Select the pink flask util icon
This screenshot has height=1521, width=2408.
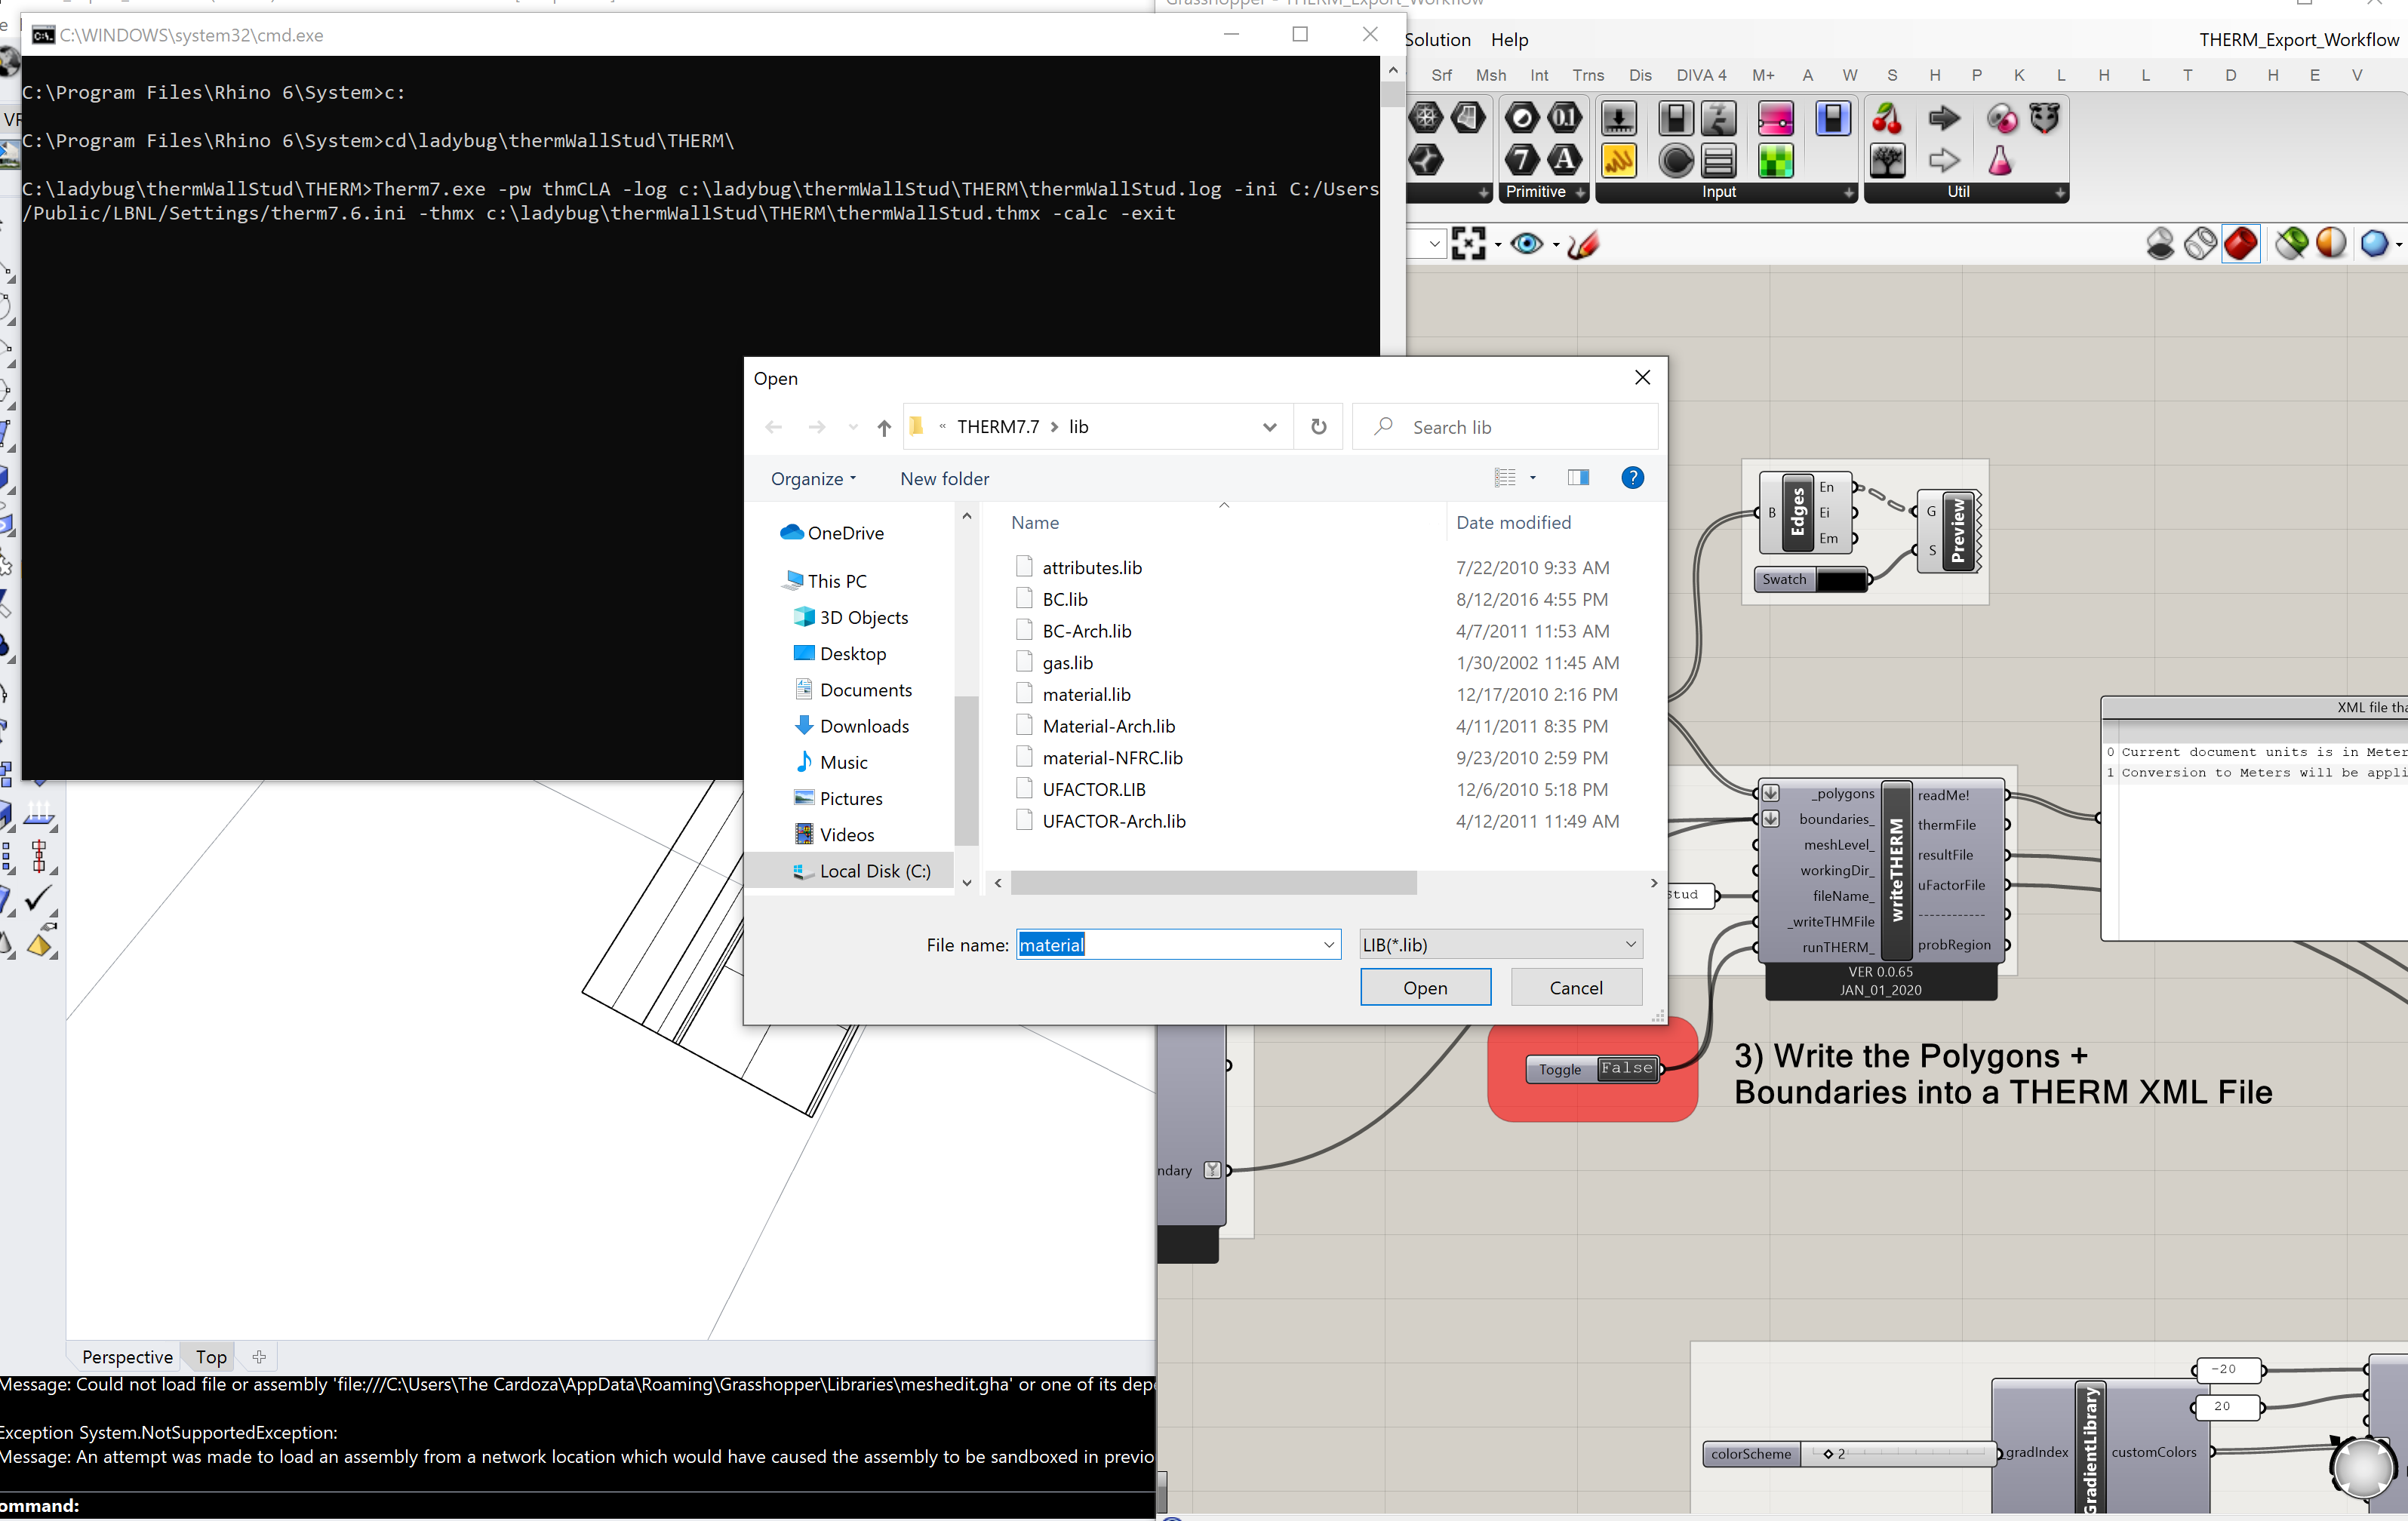pyautogui.click(x=2000, y=160)
